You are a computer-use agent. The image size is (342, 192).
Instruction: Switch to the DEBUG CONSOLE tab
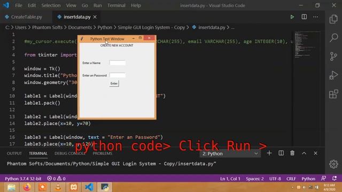pyautogui.click(x=70, y=154)
